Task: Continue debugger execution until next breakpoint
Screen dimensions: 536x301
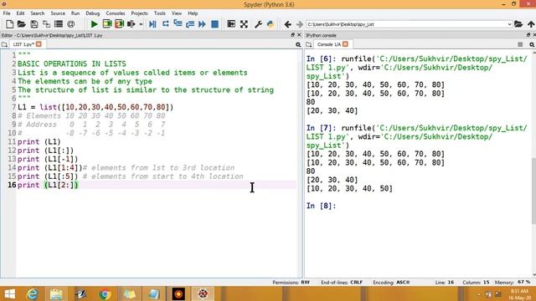Action: point(202,24)
